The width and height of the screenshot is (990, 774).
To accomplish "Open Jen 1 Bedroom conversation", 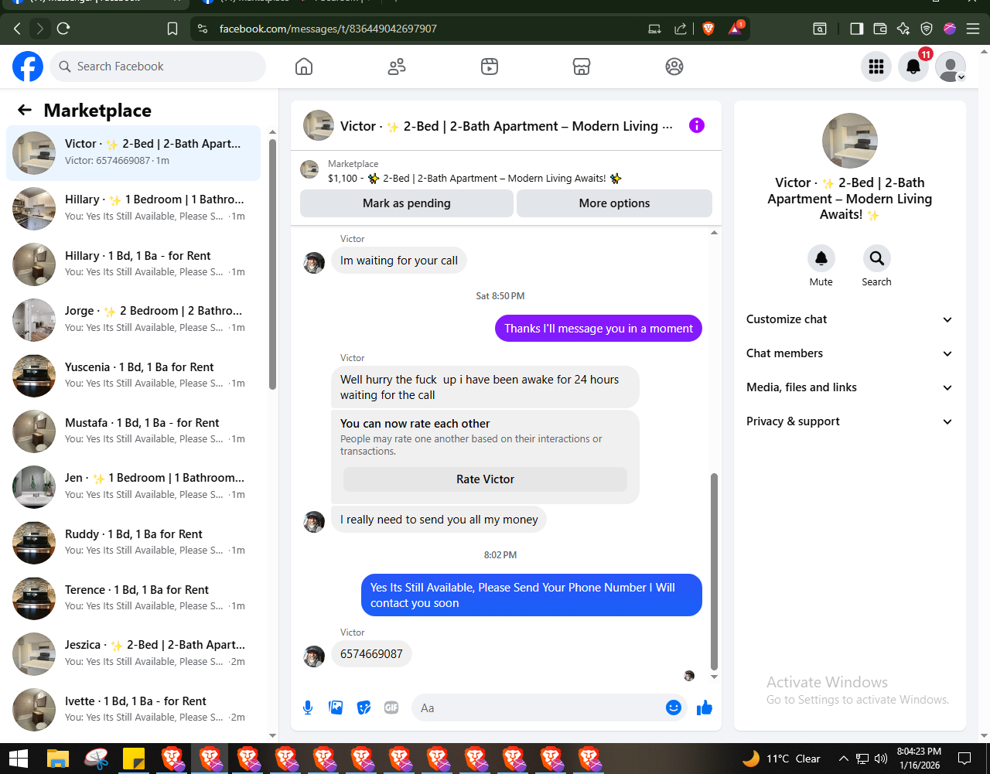I will click(x=133, y=486).
